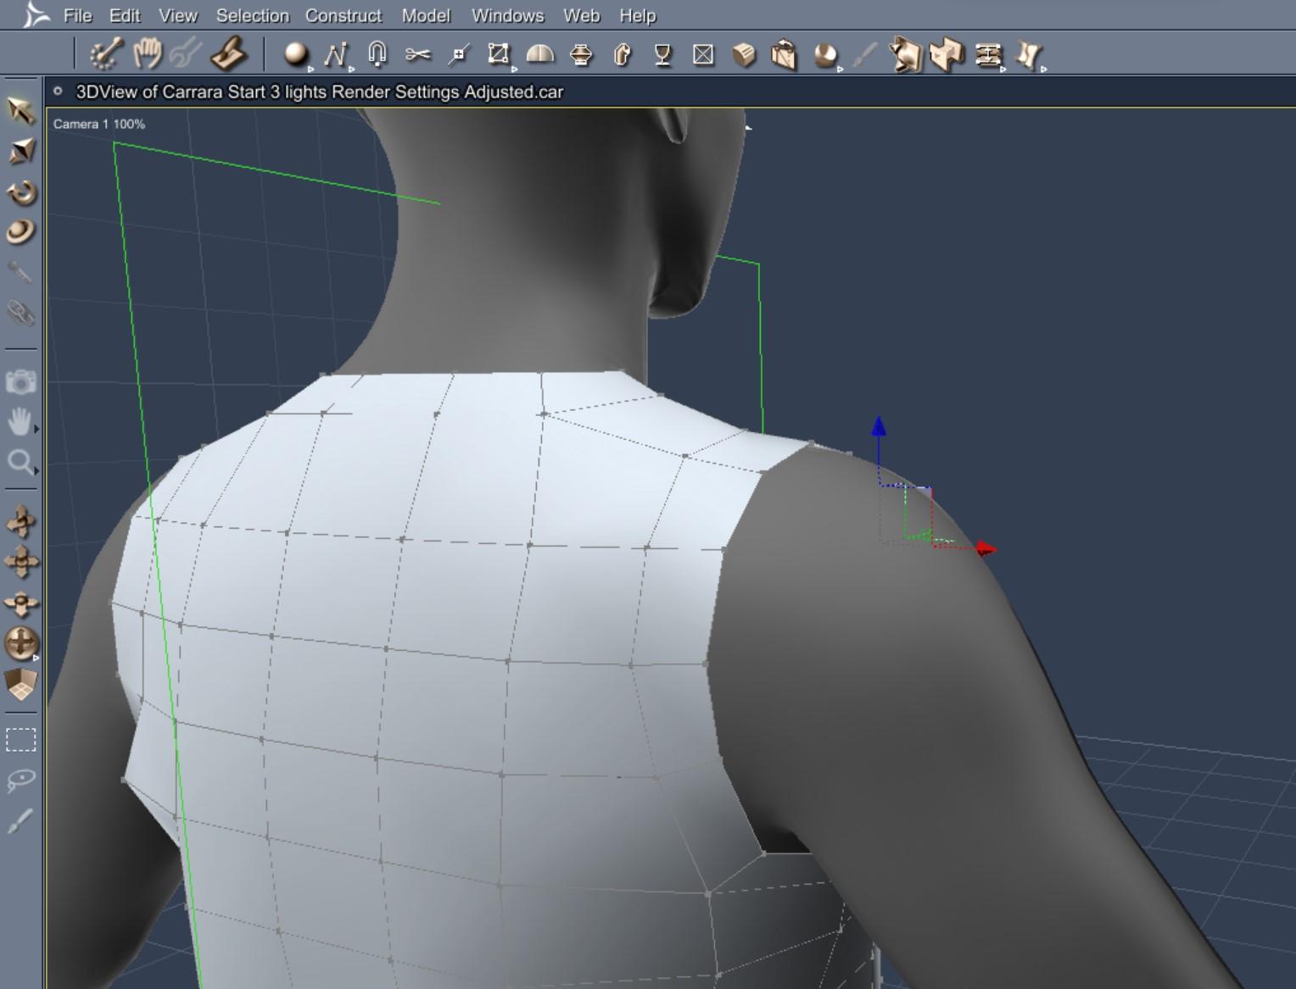This screenshot has height=989, width=1296.
Task: Select the Rotate tool in left toolbar
Action: (21, 192)
